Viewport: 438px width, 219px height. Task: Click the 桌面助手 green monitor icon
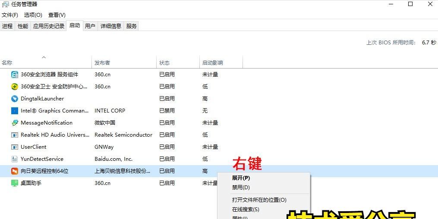15,183
